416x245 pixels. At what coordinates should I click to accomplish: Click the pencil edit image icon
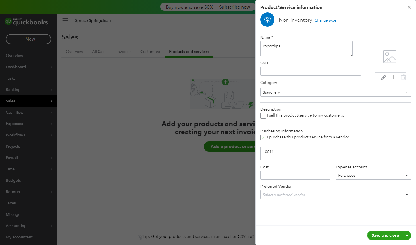[384, 77]
